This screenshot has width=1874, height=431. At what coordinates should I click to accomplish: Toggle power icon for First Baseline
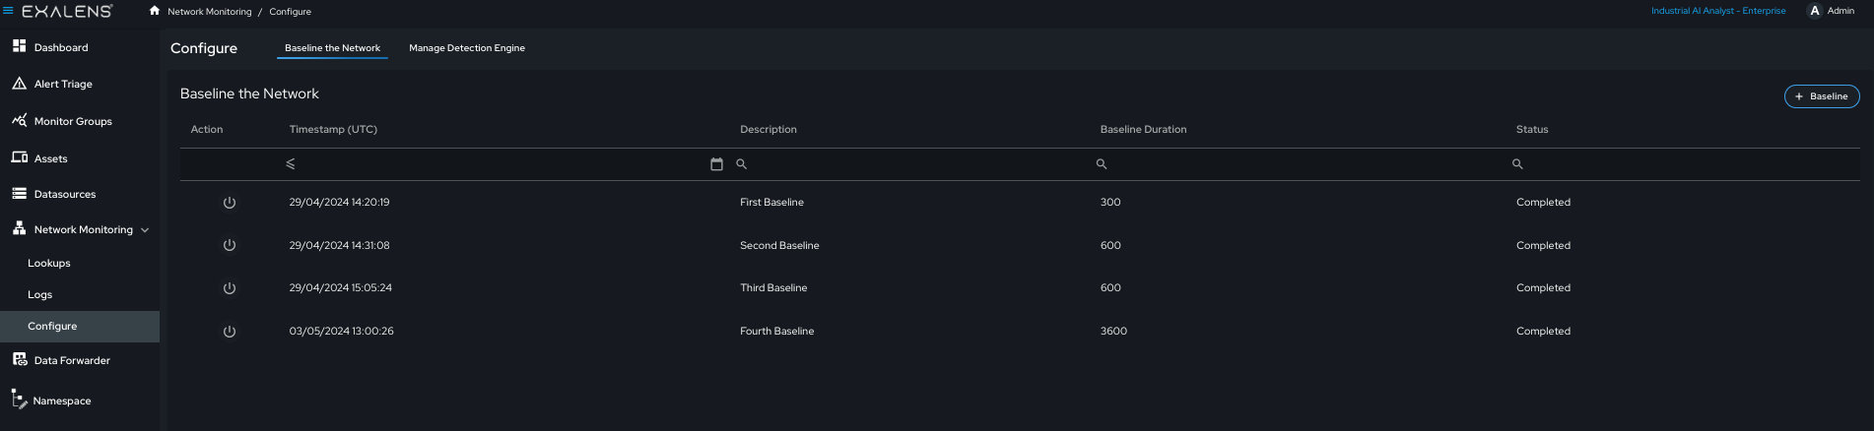pos(230,203)
